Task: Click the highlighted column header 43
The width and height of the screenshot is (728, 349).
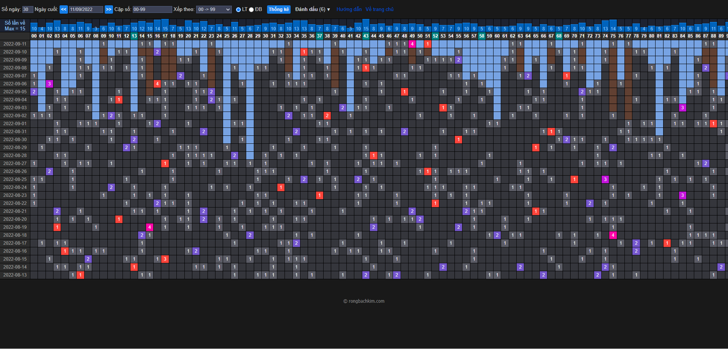Action: point(366,36)
